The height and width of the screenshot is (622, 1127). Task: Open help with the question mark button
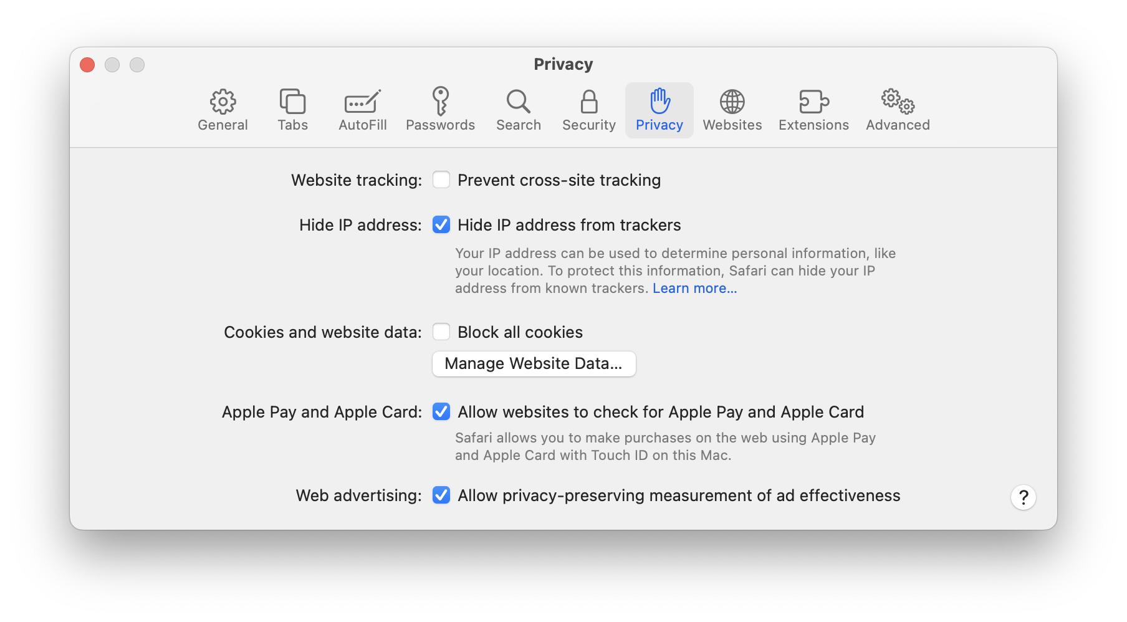point(1023,497)
